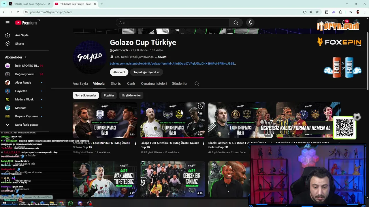
Task: Subscribe with Abone ol button
Action: (119, 72)
